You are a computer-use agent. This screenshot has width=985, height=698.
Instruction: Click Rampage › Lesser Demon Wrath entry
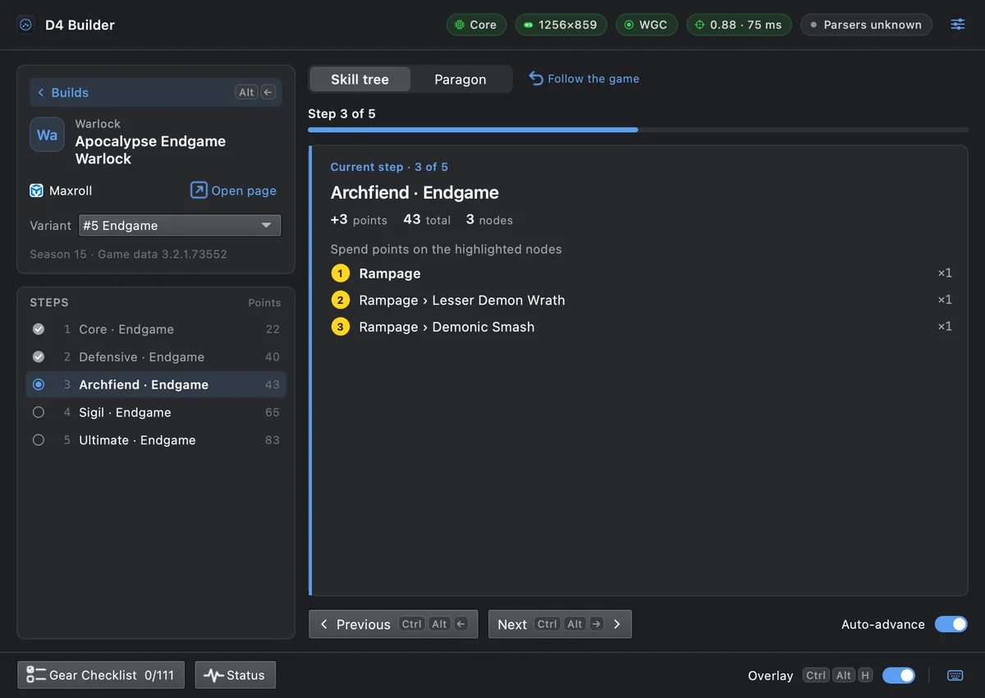pyautogui.click(x=641, y=300)
